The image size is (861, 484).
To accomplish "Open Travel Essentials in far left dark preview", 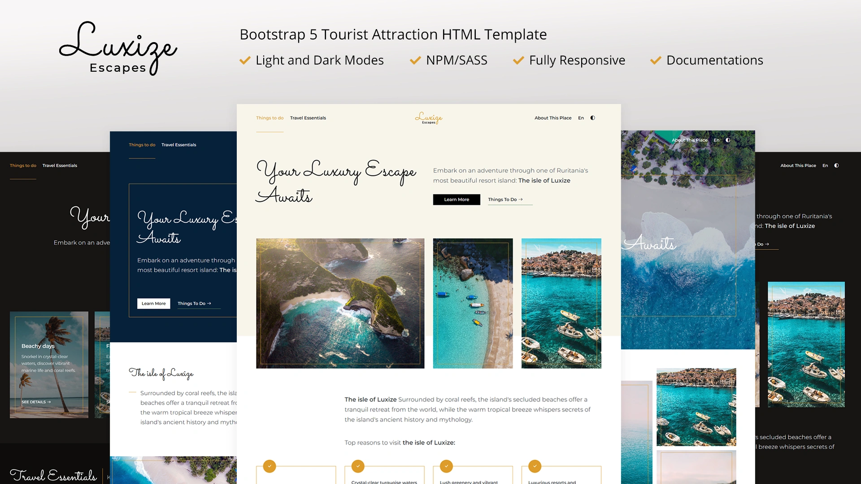I will 60,165.
